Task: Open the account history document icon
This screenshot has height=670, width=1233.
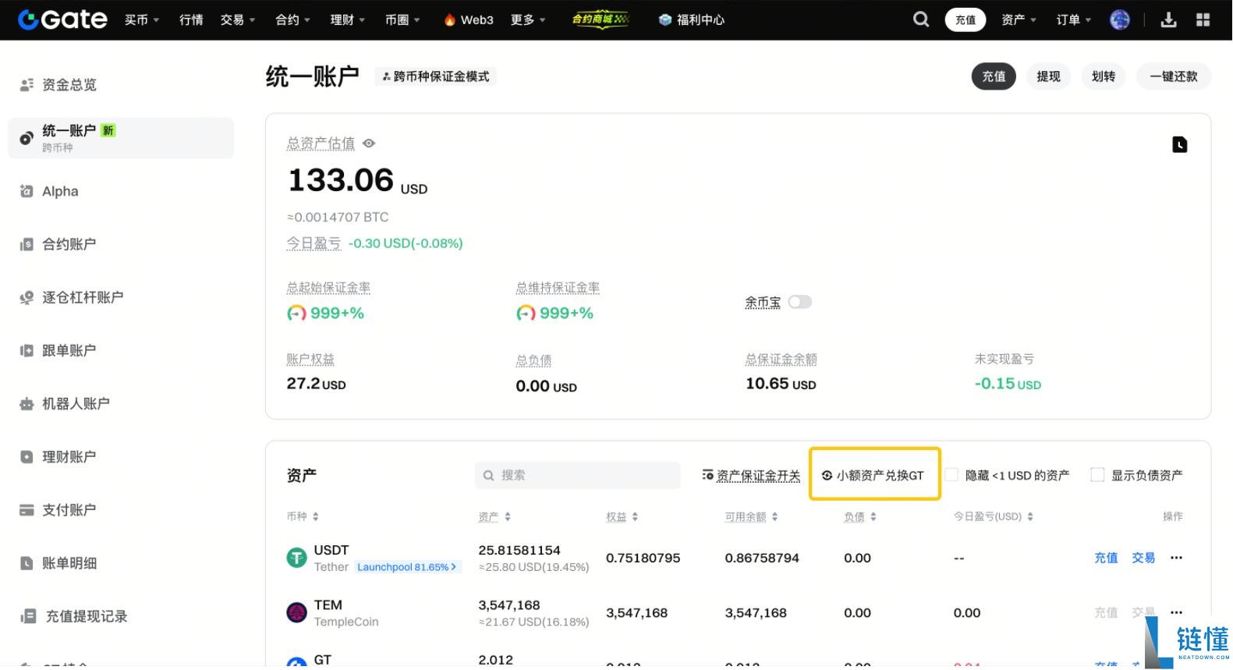Action: pos(1179,144)
